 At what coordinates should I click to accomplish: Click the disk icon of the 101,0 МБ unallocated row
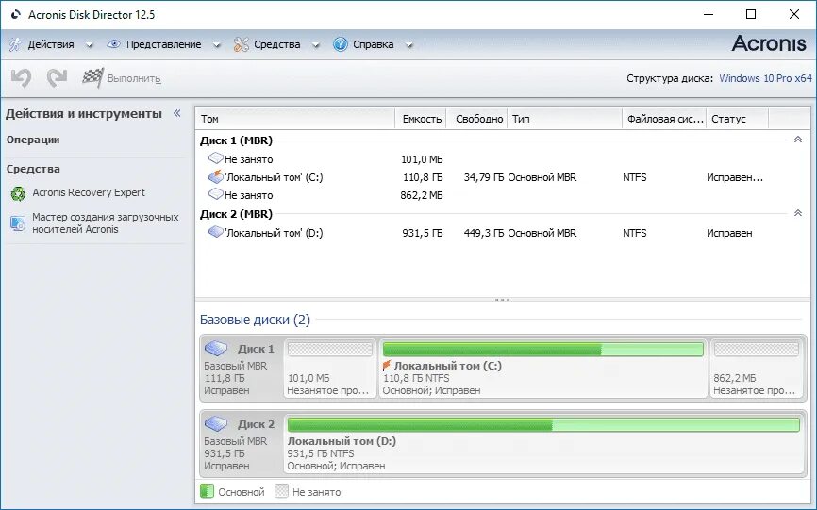tap(215, 157)
